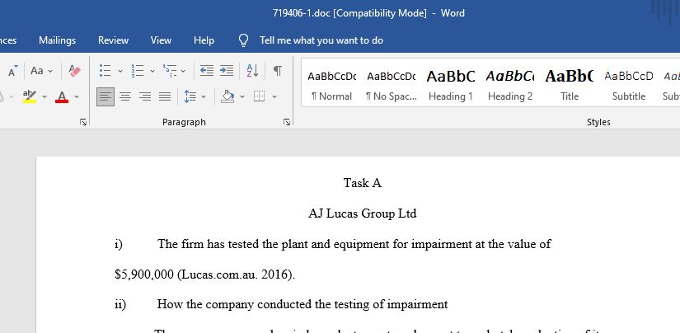The width and height of the screenshot is (680, 333).
Task: Click Tell me what you want to do
Action: tap(321, 40)
